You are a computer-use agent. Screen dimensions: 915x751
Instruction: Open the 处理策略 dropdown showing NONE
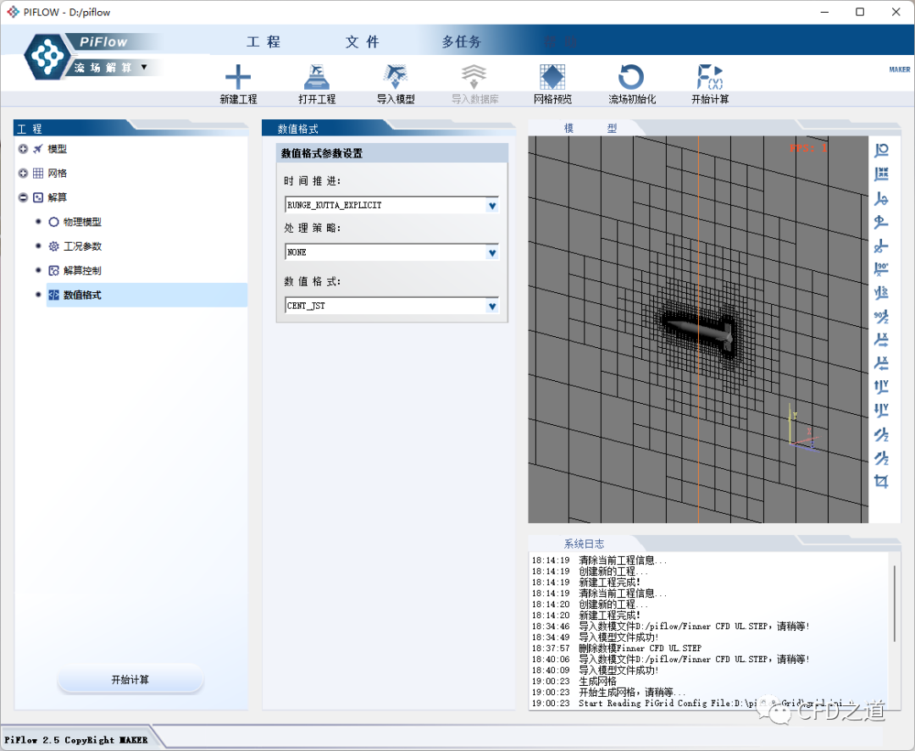click(x=491, y=252)
